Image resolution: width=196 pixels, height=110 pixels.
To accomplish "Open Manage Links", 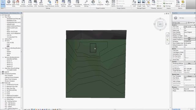I will [134, 3].
